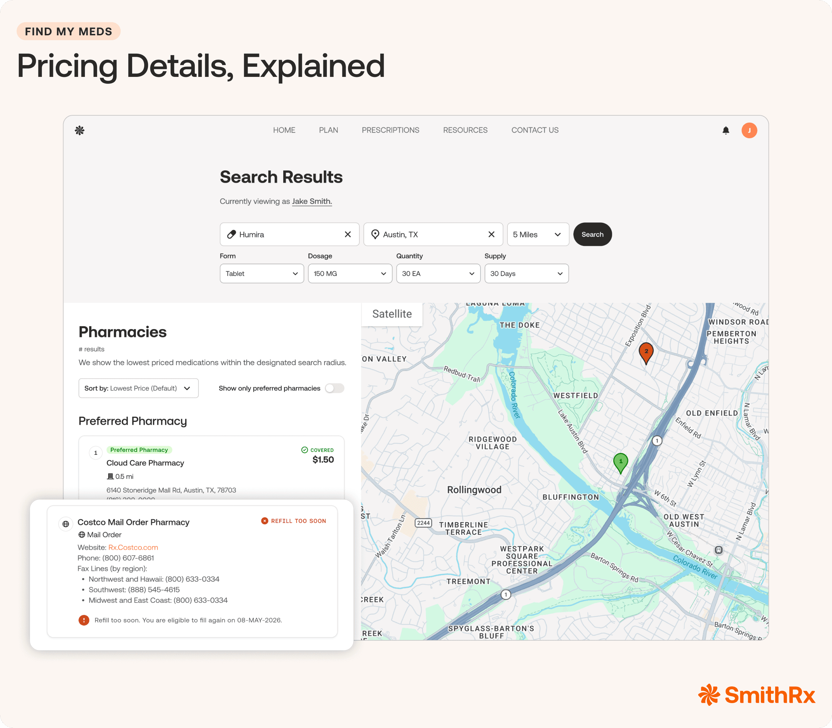The height and width of the screenshot is (728, 832).
Task: Go to the HOME menu item
Action: click(284, 131)
